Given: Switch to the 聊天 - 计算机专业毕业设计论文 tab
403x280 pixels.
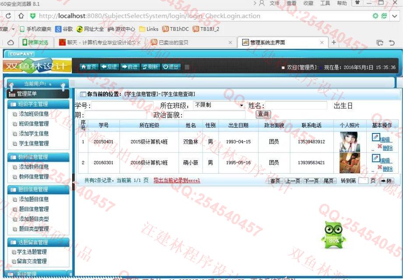Looking at the screenshot, I should 100,42.
